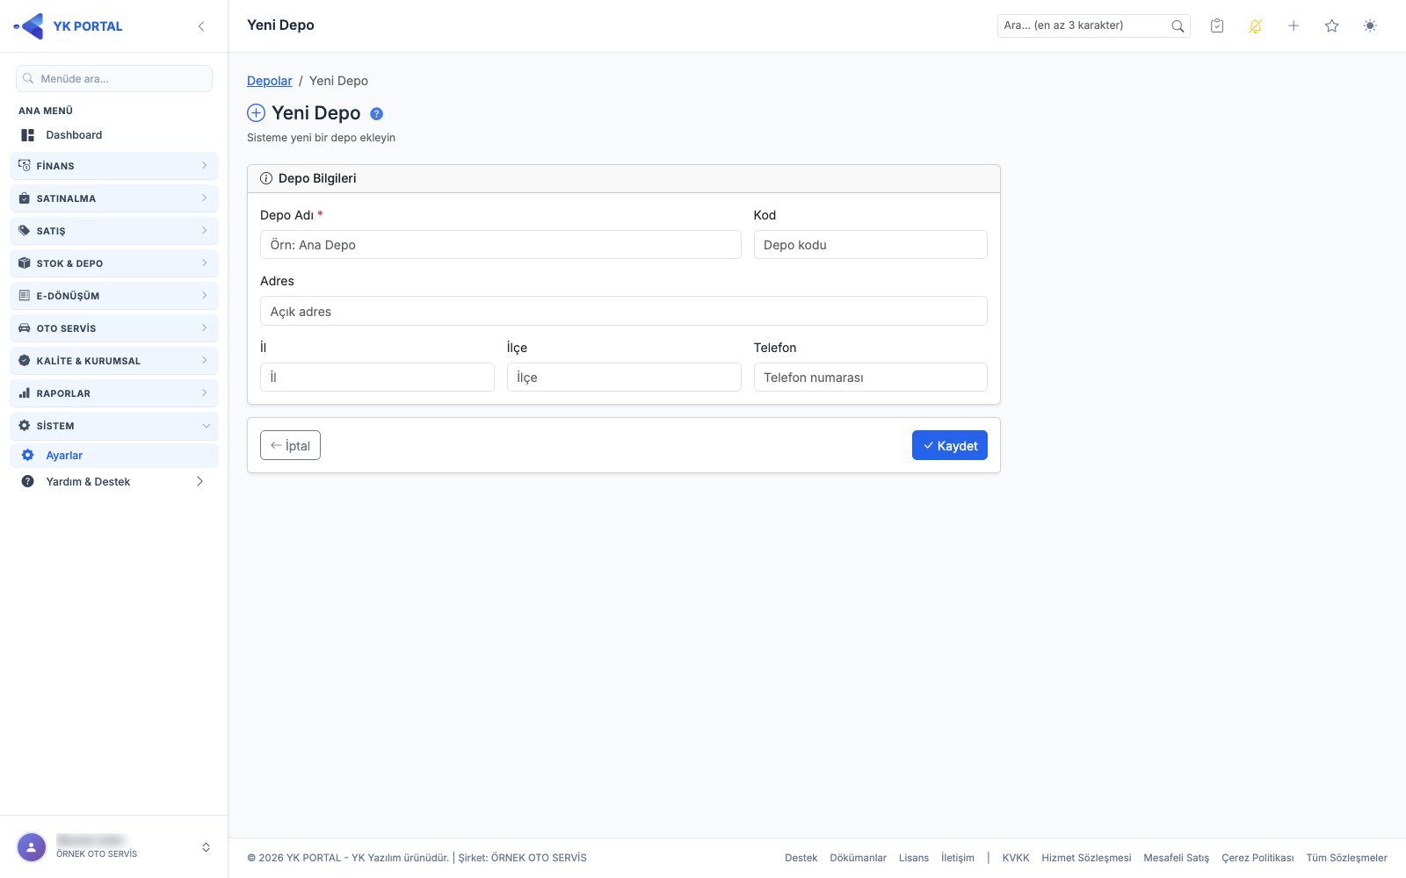Expand the RAPORLAR section
This screenshot has height=878, width=1406.
(x=114, y=393)
